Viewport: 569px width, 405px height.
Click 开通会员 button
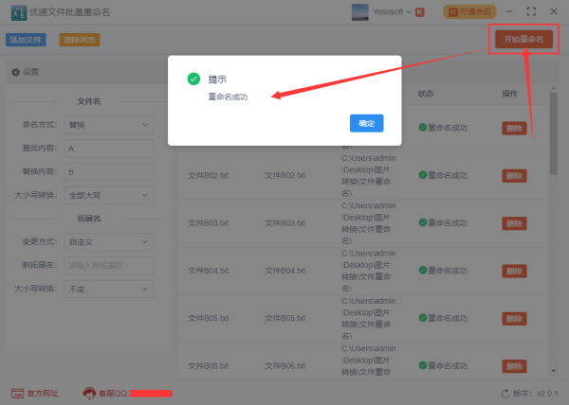click(469, 12)
